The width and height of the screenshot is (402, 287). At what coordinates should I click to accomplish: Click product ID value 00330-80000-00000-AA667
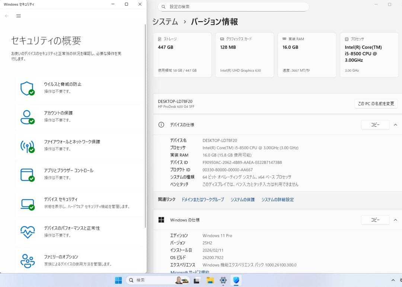tap(227, 170)
